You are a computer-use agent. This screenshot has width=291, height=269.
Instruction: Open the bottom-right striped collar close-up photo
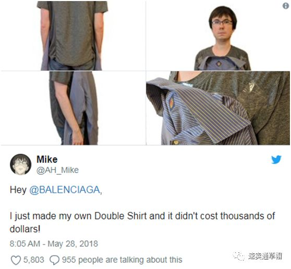click(x=218, y=108)
